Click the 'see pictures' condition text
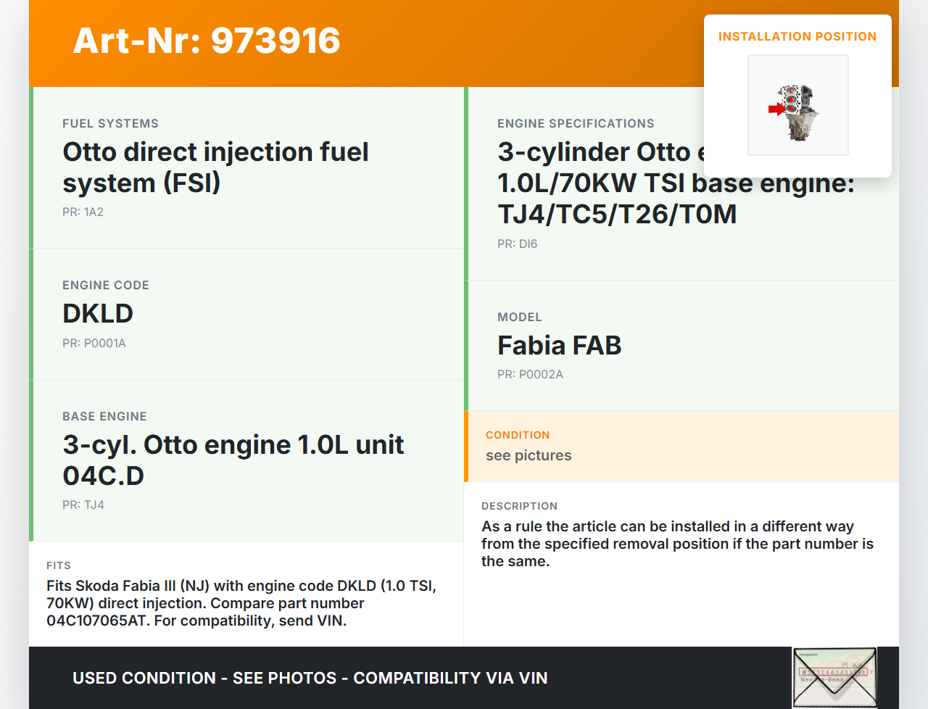The image size is (928, 709). (529, 455)
